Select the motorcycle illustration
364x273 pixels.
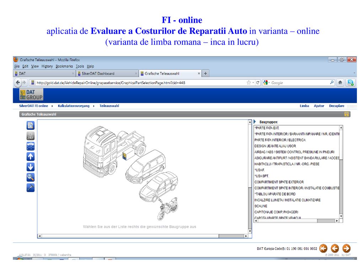pos(167,209)
